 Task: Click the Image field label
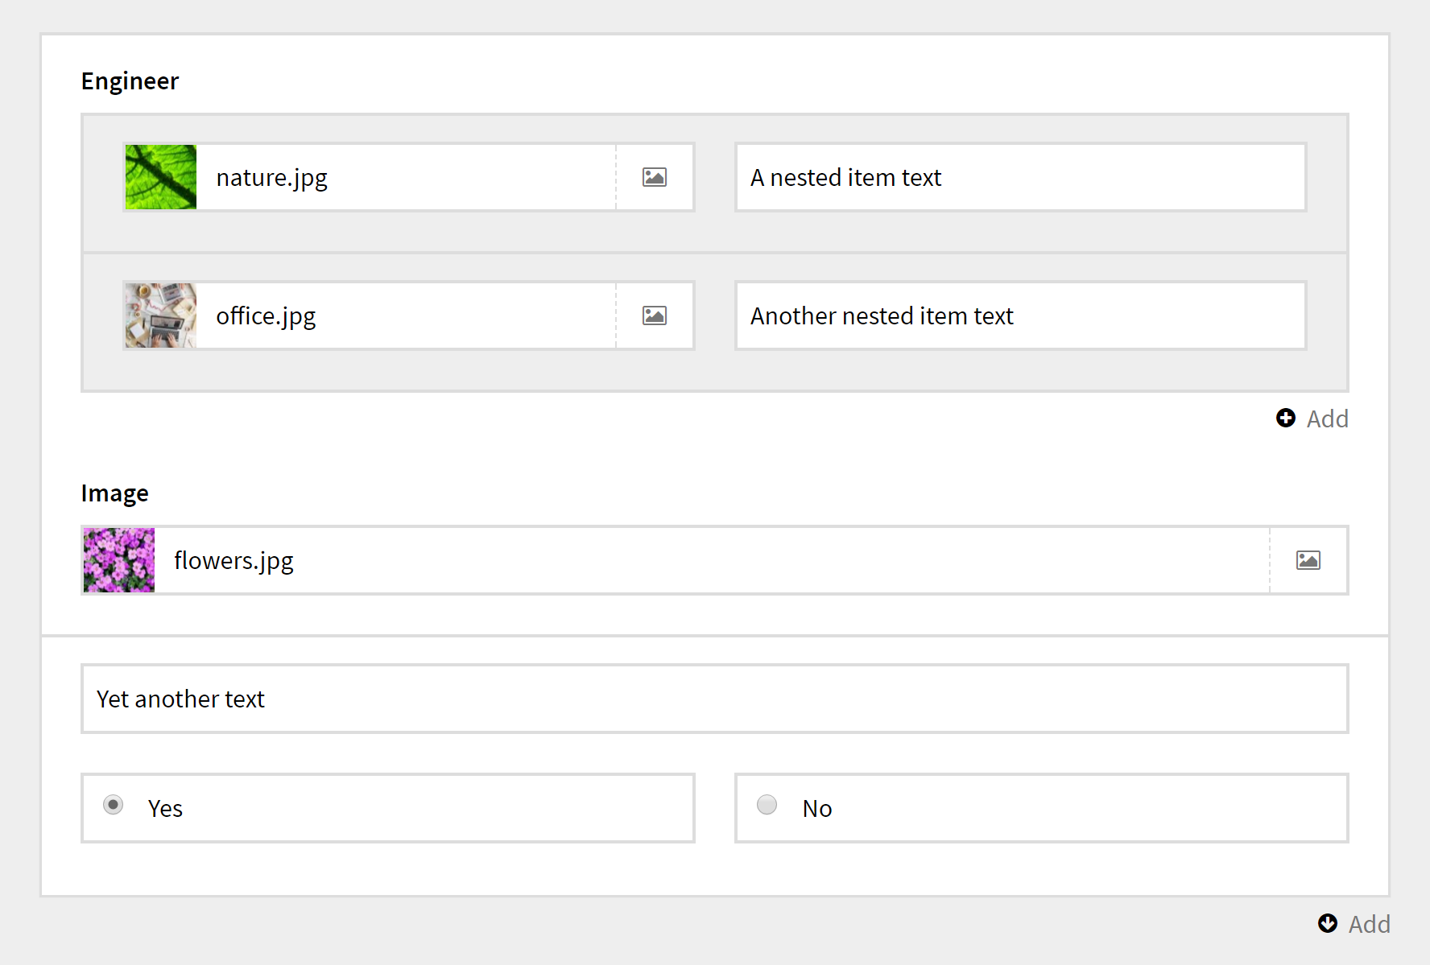pos(114,493)
